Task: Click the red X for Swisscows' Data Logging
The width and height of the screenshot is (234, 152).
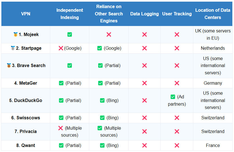Action: tap(144, 118)
